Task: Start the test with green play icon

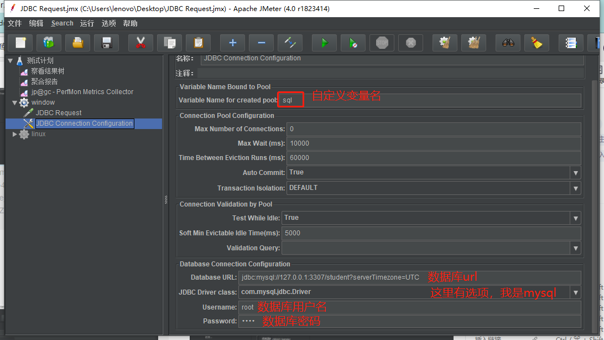Action: [324, 43]
